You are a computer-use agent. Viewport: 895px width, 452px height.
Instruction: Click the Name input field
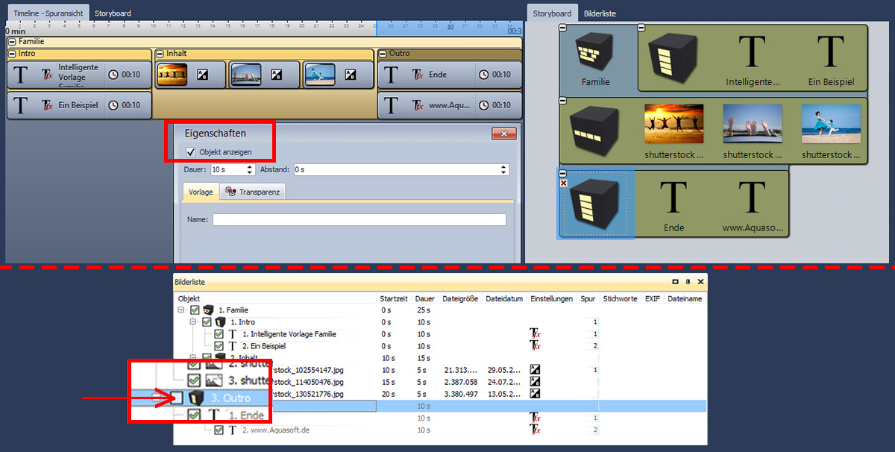click(359, 220)
